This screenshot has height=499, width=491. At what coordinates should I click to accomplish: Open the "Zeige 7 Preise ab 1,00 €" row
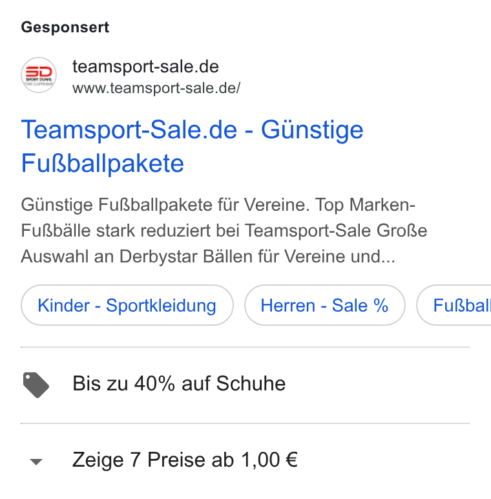(x=245, y=460)
